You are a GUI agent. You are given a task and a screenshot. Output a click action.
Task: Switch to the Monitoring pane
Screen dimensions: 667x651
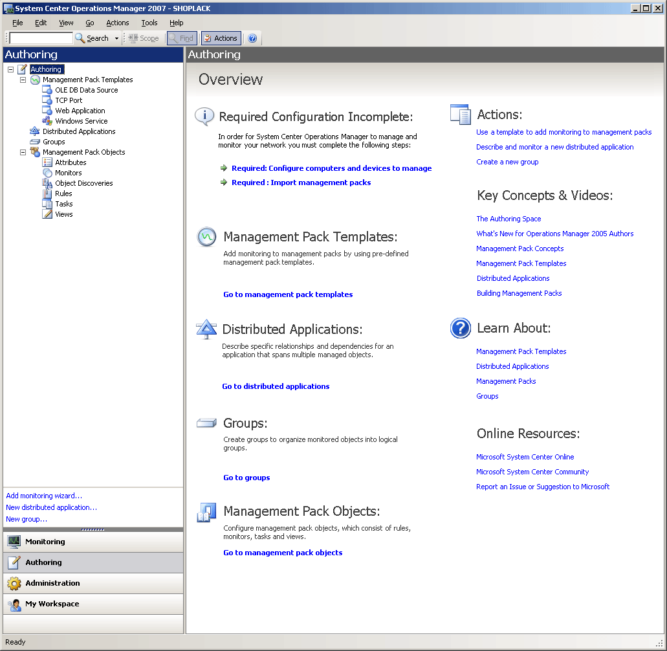point(93,542)
